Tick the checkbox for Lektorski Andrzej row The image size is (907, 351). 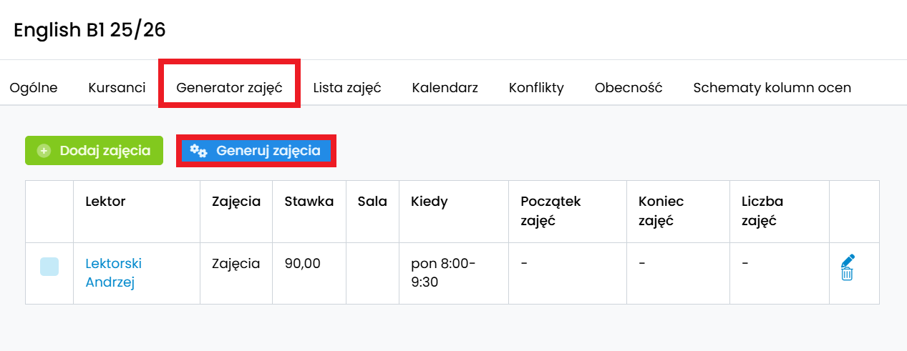(x=49, y=267)
